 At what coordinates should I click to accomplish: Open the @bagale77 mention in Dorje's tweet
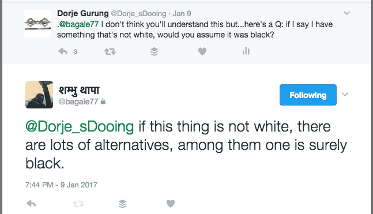79,24
